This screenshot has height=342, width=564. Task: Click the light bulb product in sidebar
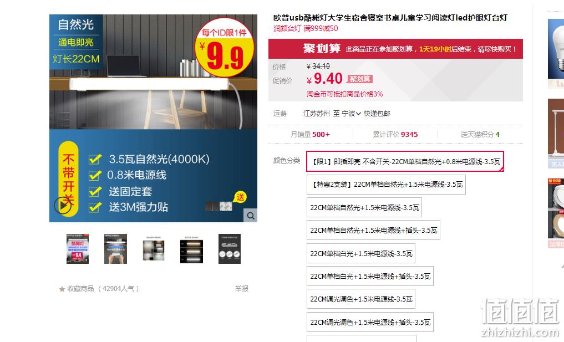[x=556, y=49]
